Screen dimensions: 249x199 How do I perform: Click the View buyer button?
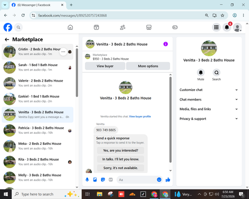click(105, 66)
